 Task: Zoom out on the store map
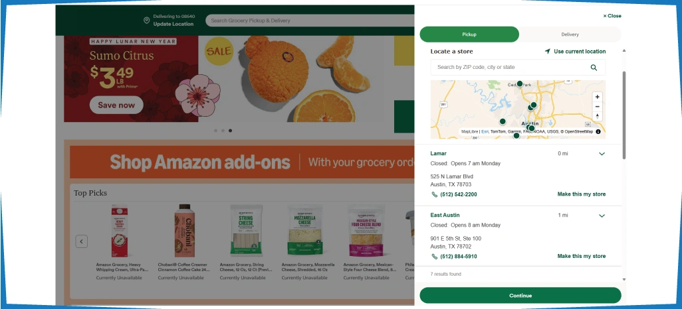(x=597, y=107)
